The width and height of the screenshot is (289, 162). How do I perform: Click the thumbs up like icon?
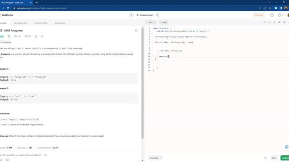tap(15, 36)
